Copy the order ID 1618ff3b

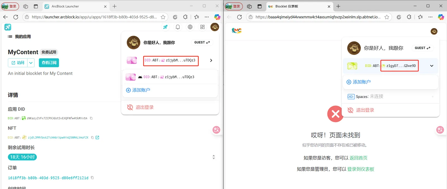pyautogui.click(x=92, y=178)
